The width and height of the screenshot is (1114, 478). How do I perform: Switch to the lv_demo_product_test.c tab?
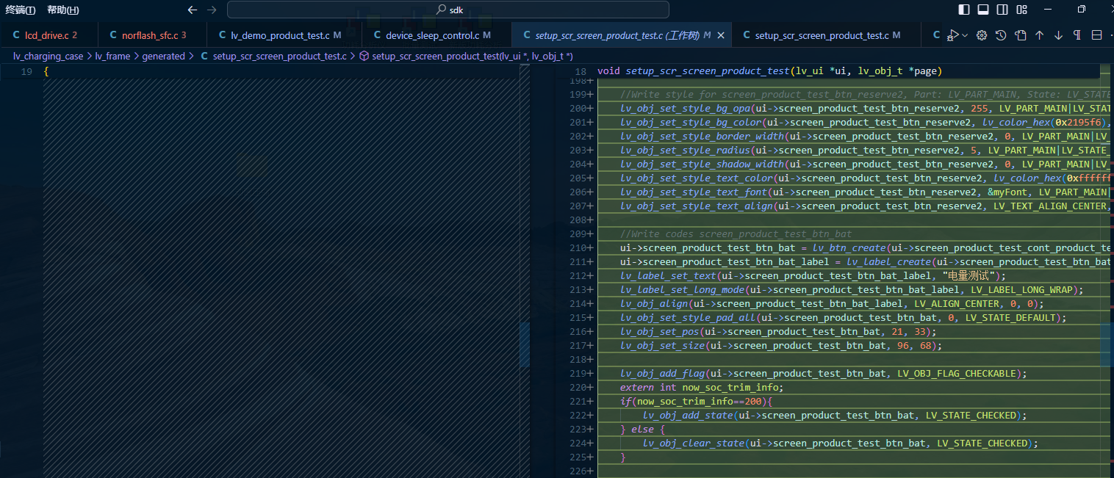pyautogui.click(x=285, y=35)
